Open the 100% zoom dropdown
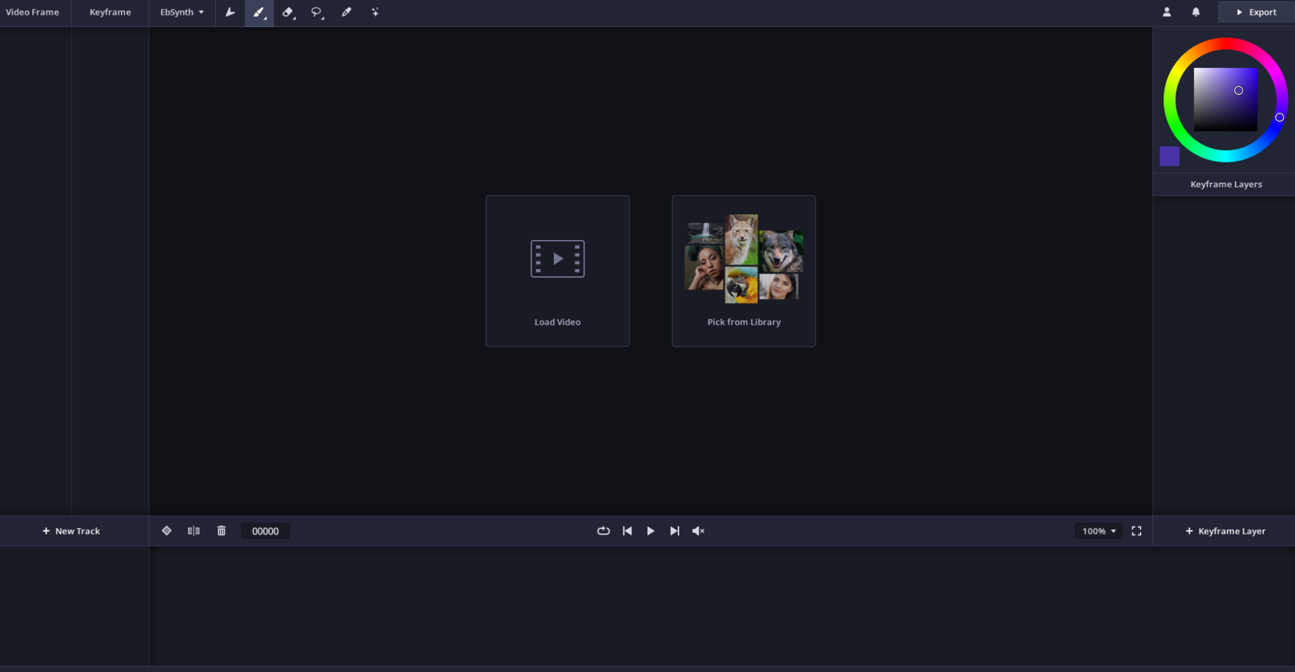Viewport: 1295px width, 672px height. pos(1099,531)
